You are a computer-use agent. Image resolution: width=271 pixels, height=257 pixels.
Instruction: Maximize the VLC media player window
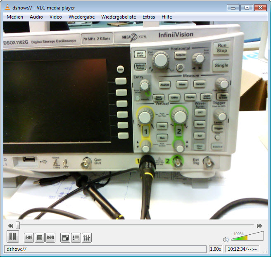pos(247,7)
